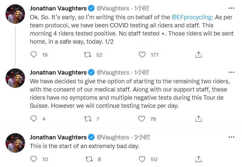Open Jonathan Vaughters name on first tweet
This screenshot has height=167, width=242.
pos(58,8)
